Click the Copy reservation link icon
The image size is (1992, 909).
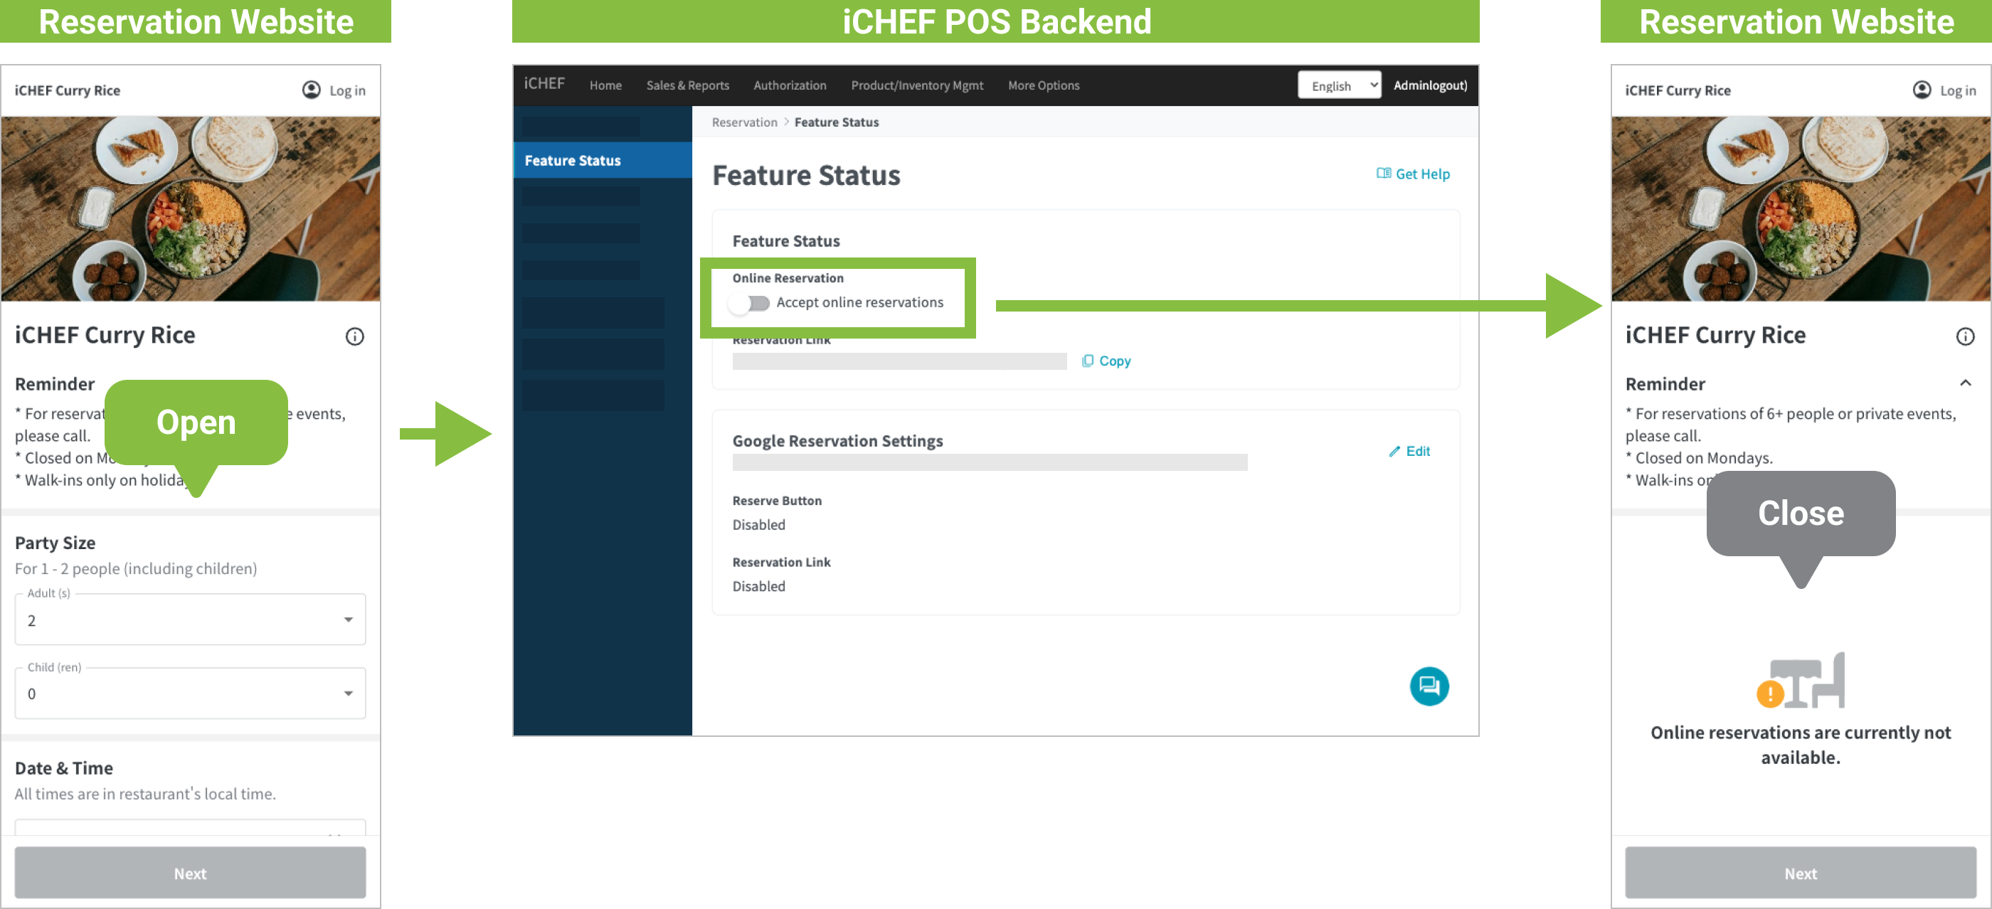pyautogui.click(x=1087, y=361)
